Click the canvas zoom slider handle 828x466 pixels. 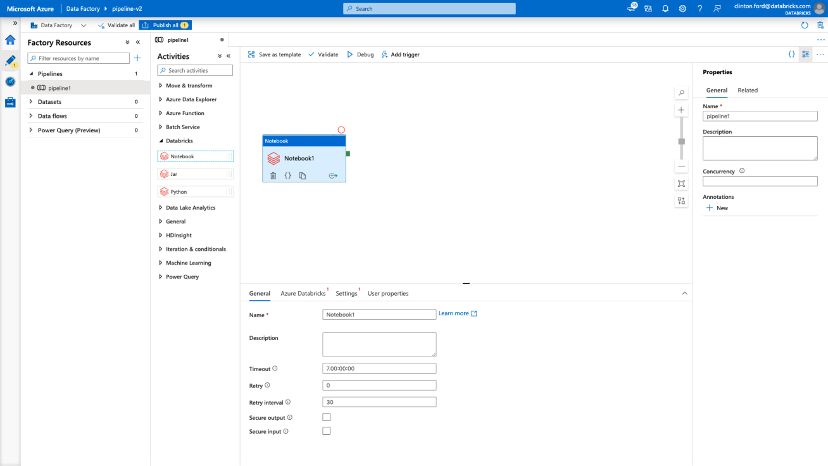(x=681, y=141)
